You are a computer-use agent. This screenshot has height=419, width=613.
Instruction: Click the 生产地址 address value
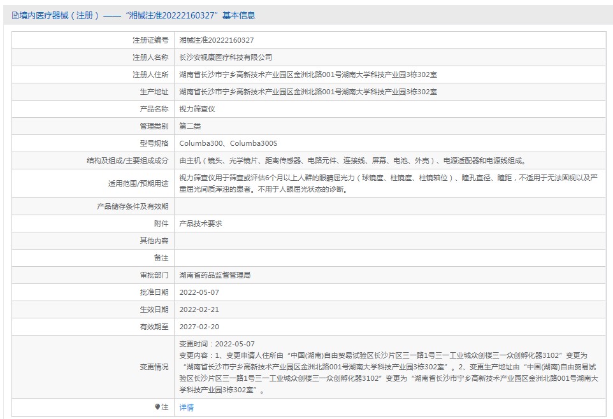pos(308,92)
